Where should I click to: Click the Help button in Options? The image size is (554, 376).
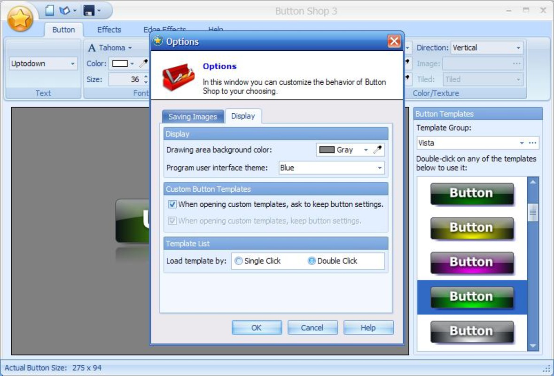(368, 328)
